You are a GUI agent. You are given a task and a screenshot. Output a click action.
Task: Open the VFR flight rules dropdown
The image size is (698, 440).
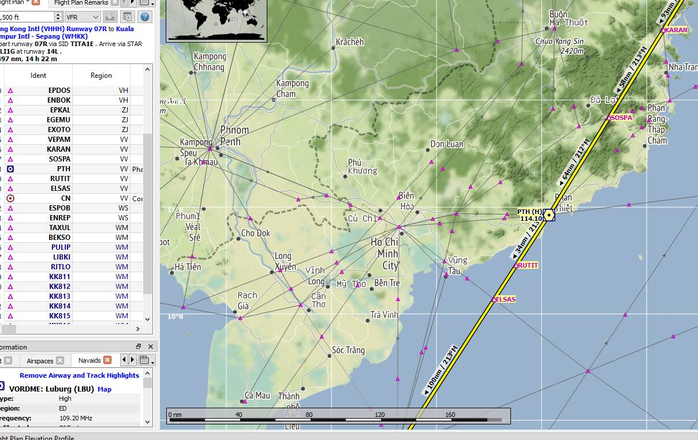(x=83, y=17)
